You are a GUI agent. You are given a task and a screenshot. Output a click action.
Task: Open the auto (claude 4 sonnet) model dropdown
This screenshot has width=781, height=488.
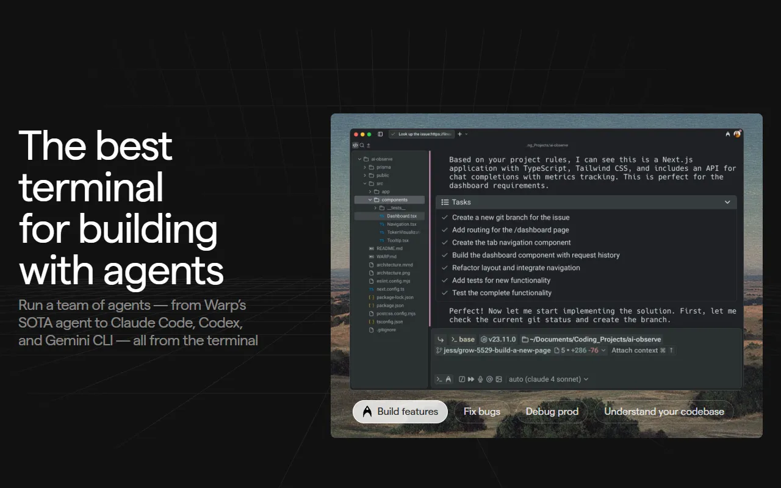[x=548, y=379]
